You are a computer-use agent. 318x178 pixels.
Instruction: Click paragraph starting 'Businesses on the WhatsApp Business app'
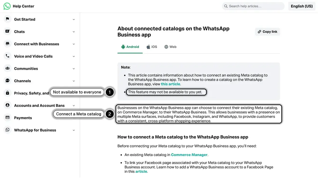(198, 114)
